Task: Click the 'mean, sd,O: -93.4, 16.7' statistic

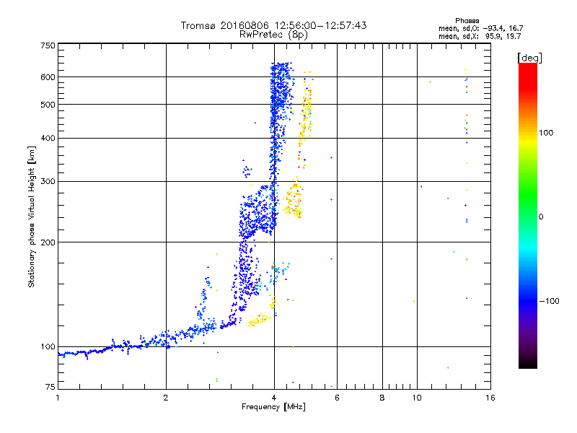Action: [480, 28]
